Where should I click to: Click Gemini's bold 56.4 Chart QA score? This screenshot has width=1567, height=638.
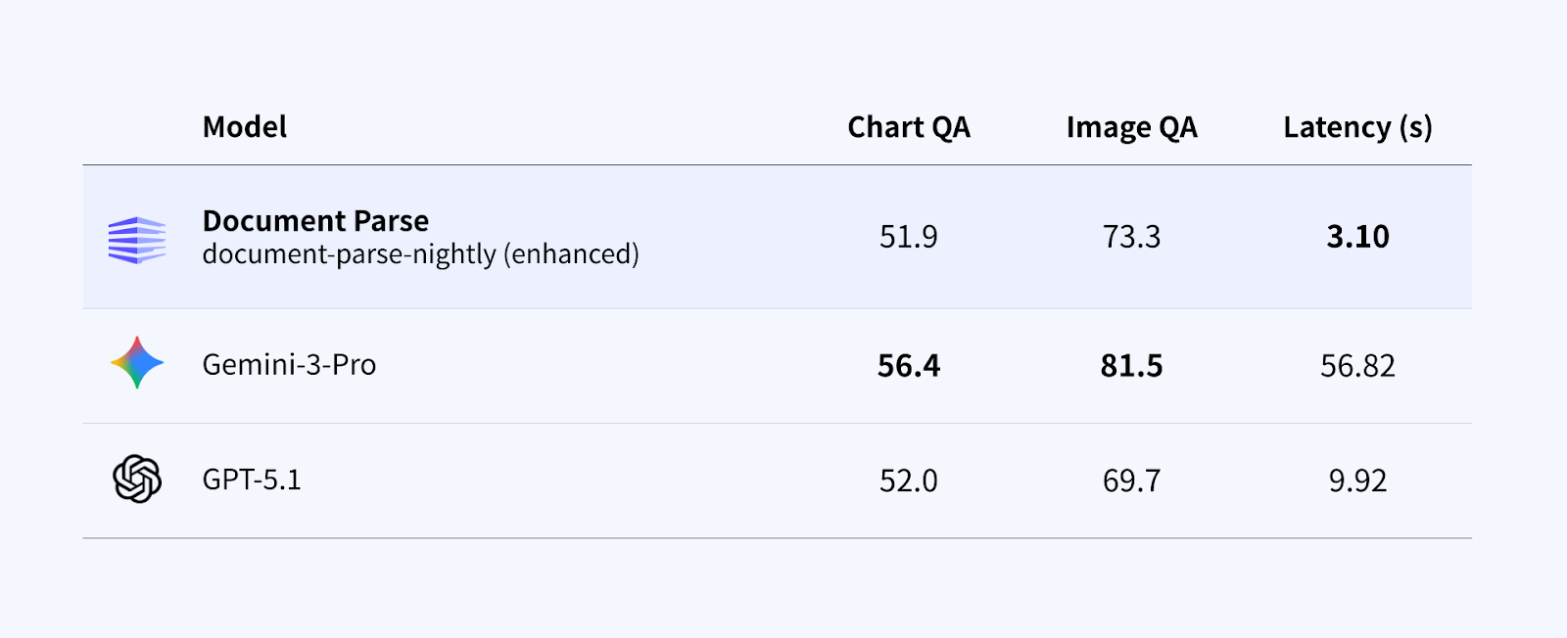pyautogui.click(x=909, y=366)
